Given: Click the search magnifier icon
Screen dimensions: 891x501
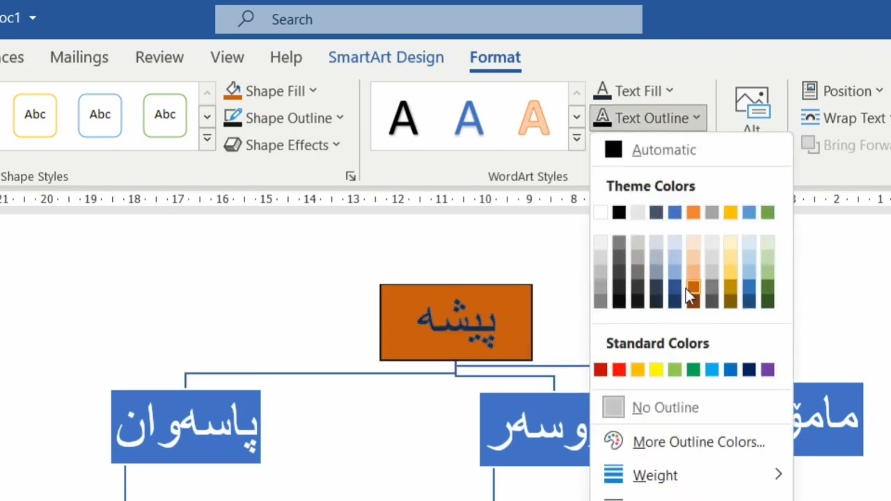Looking at the screenshot, I should click(x=246, y=19).
